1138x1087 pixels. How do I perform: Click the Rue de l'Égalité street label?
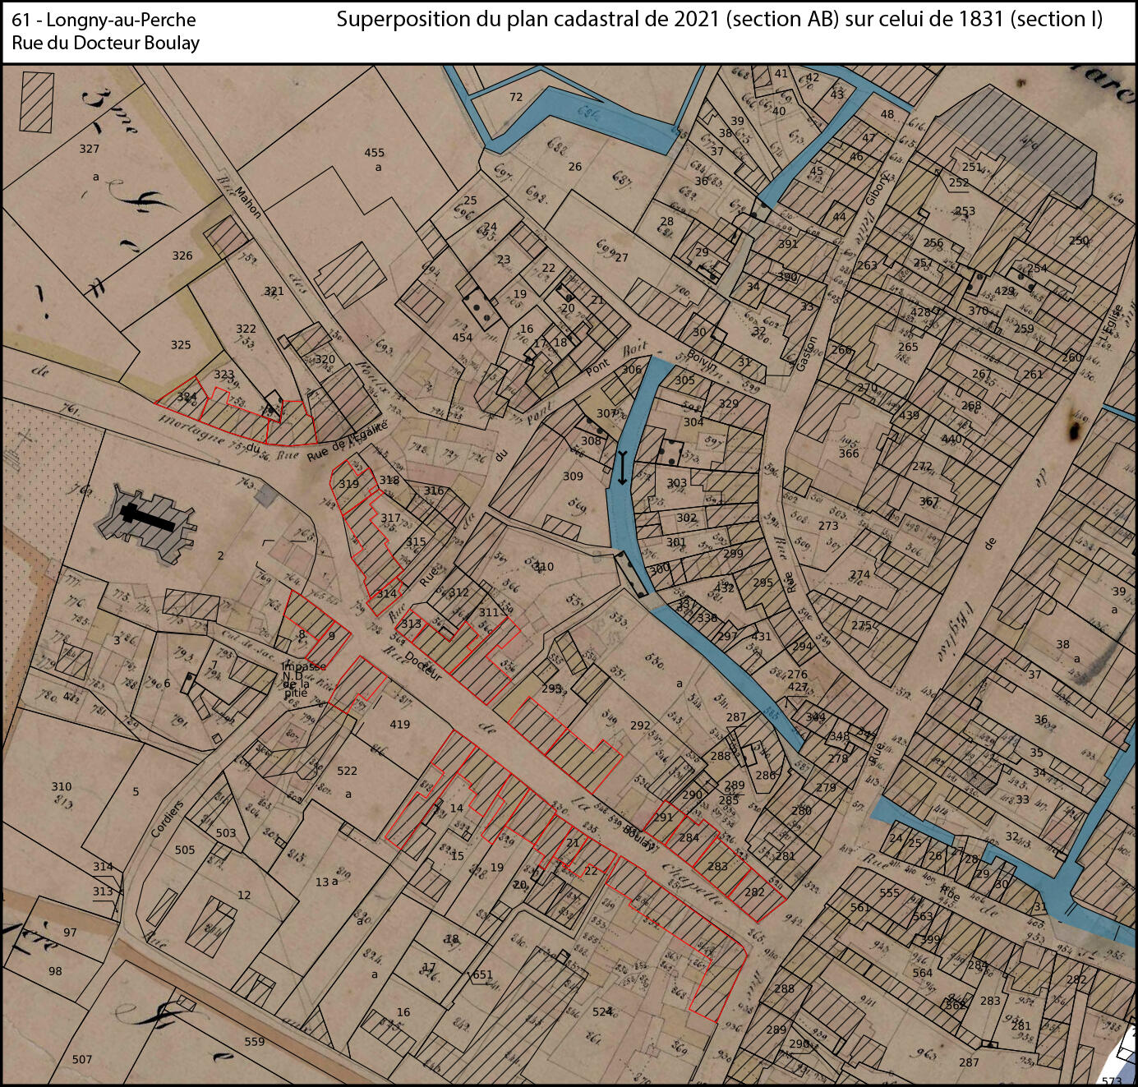click(x=347, y=440)
